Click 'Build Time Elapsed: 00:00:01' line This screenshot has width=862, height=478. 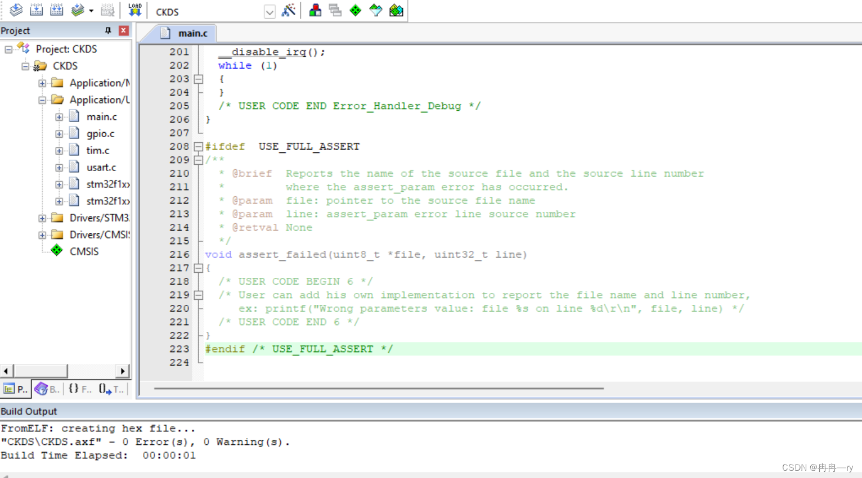point(98,456)
